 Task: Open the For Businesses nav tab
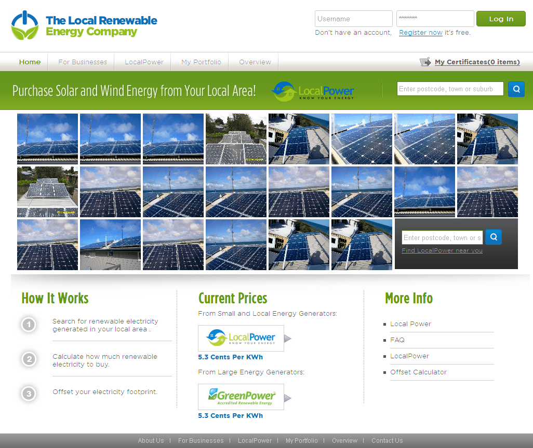pyautogui.click(x=83, y=62)
